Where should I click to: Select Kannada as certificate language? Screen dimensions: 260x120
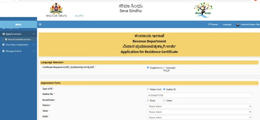coord(164,68)
